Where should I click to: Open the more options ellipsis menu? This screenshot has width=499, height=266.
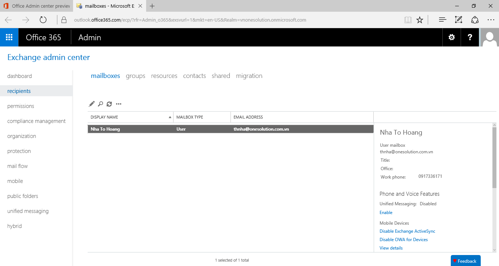coord(118,104)
